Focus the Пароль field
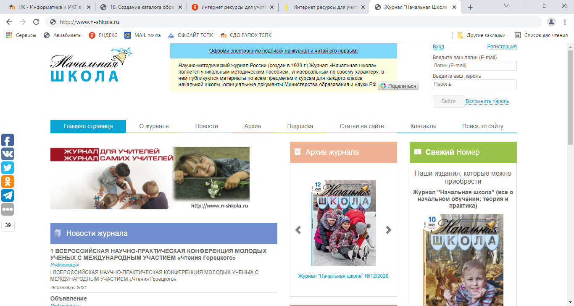The height and width of the screenshot is (306, 574). click(475, 84)
